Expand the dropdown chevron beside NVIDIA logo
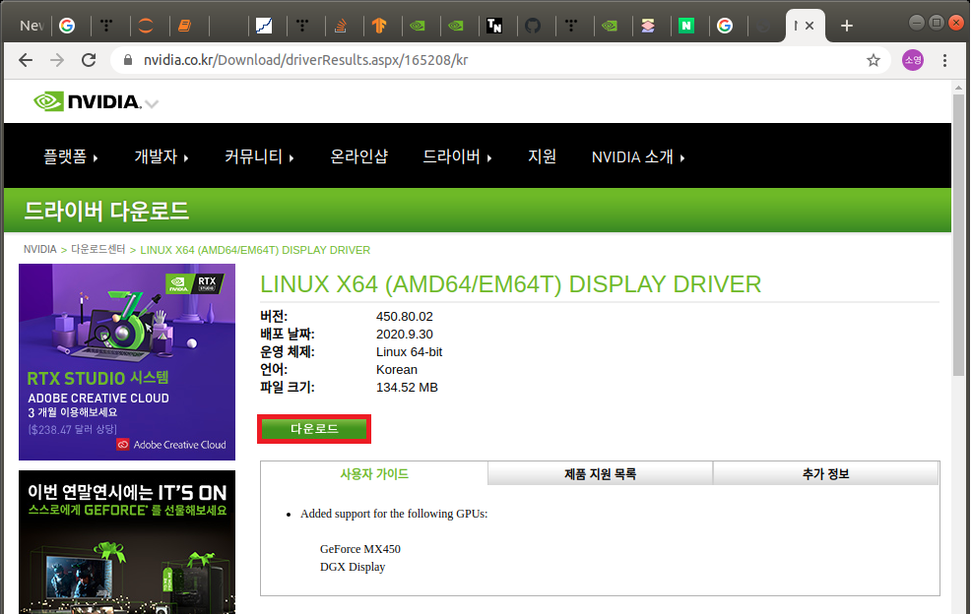 coord(152,104)
